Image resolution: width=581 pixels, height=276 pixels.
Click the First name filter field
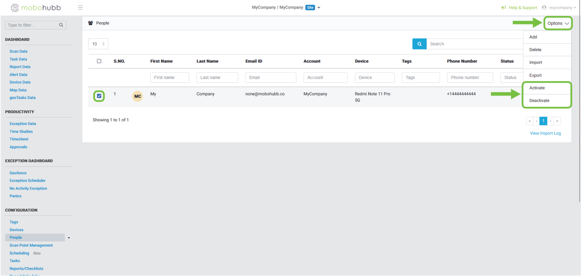click(170, 77)
